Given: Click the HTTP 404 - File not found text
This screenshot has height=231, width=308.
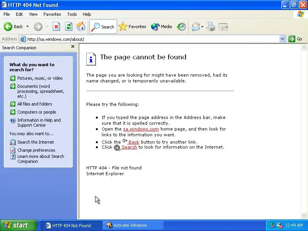Looking at the screenshot, I should [x=114, y=168].
